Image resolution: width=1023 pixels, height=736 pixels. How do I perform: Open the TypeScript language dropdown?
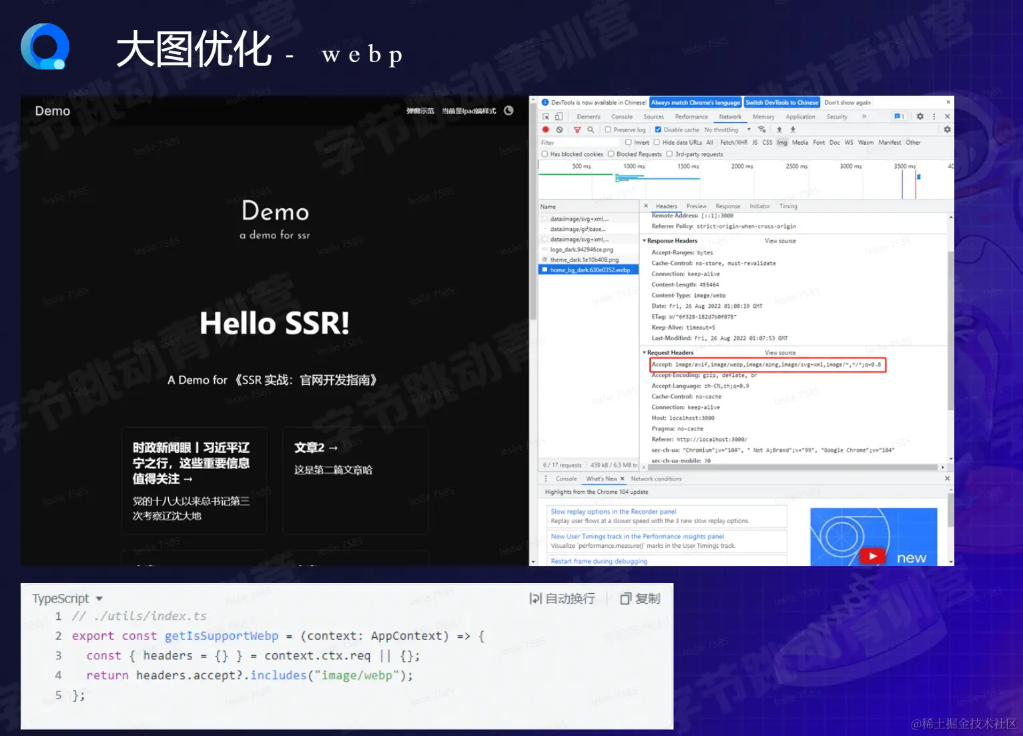pyautogui.click(x=67, y=599)
